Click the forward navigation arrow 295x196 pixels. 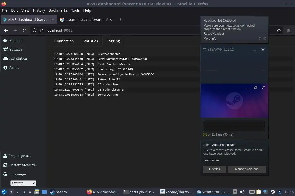15,30
